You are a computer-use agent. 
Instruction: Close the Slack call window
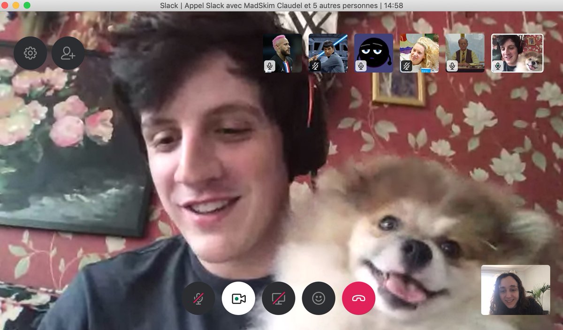click(x=5, y=5)
